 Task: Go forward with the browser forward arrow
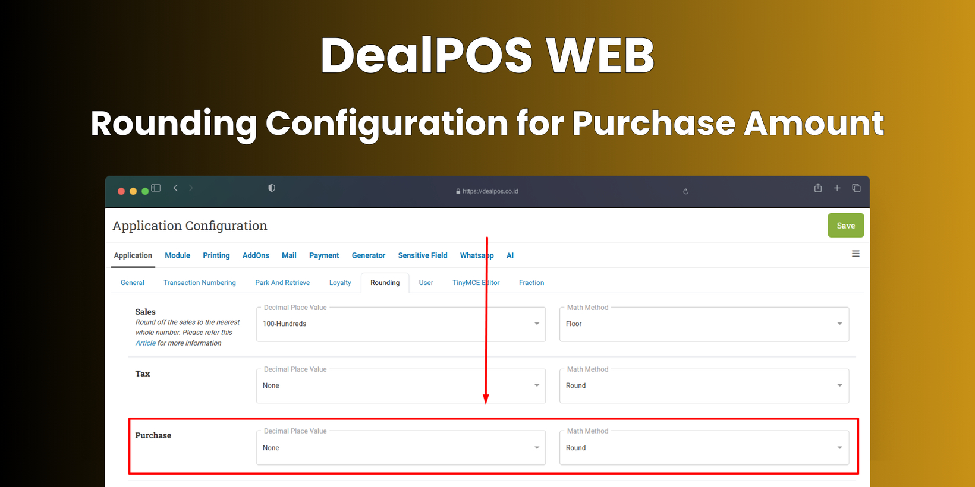point(191,188)
